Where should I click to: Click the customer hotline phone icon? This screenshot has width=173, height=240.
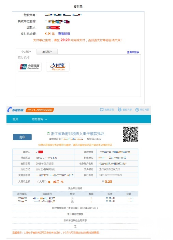[10, 110]
